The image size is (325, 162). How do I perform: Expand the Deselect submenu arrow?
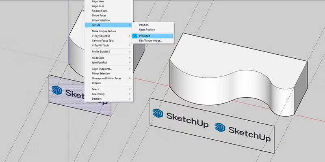(x=130, y=99)
